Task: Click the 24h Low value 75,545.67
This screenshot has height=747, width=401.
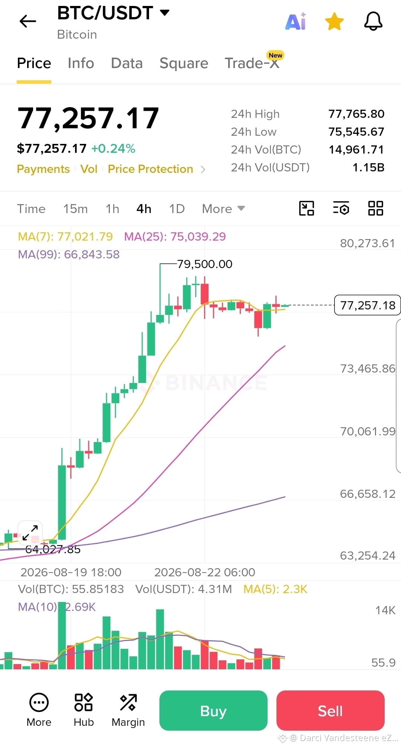Action: (356, 132)
